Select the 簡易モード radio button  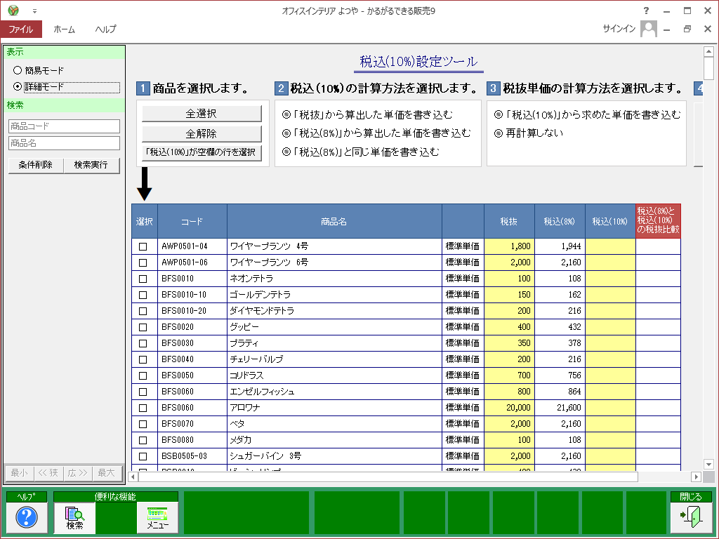[18, 70]
